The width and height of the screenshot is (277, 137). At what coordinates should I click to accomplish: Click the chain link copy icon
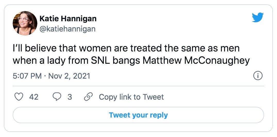point(88,97)
